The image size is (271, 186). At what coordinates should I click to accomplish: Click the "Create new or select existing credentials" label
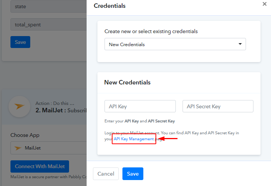coord(151,31)
